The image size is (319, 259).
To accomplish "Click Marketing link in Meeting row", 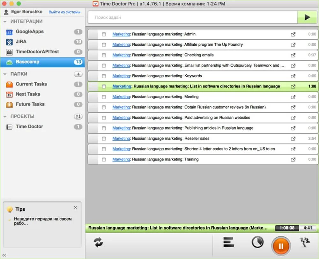I will 121,97.
